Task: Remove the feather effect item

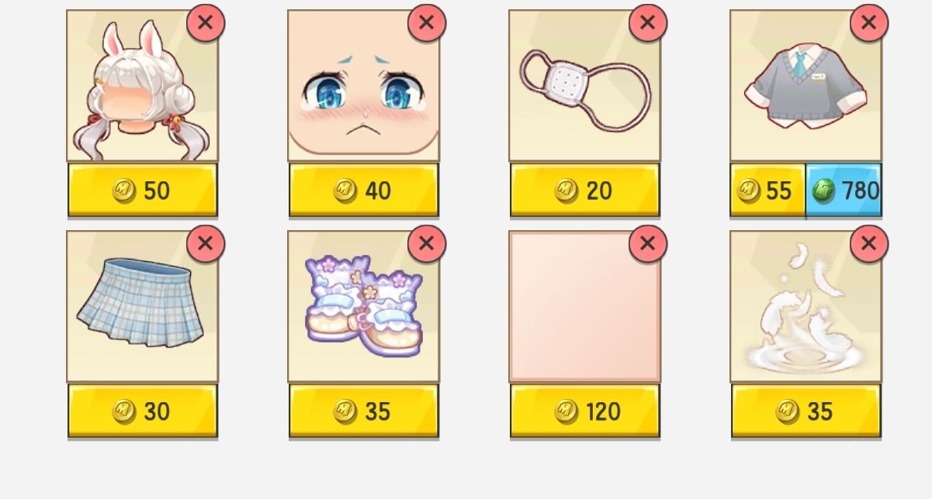Action: [x=869, y=244]
